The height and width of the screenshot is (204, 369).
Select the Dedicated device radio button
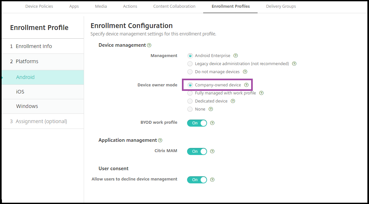190,101
